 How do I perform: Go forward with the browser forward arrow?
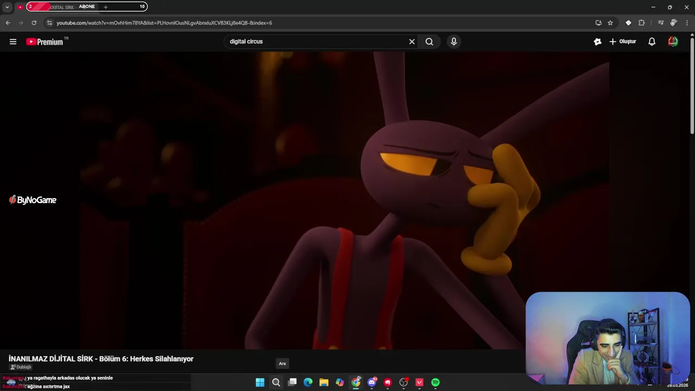21,23
